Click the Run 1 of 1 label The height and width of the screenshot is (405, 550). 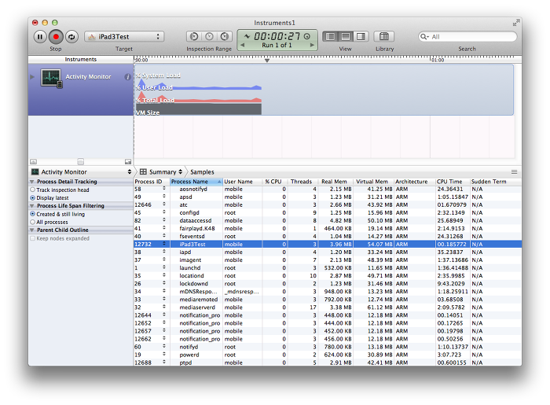pyautogui.click(x=277, y=46)
